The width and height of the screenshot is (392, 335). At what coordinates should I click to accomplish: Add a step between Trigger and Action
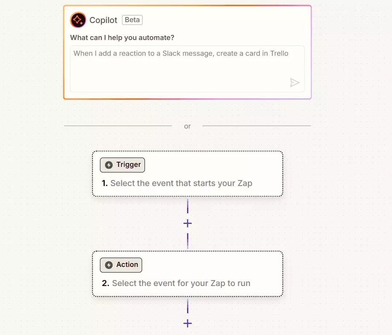click(187, 223)
